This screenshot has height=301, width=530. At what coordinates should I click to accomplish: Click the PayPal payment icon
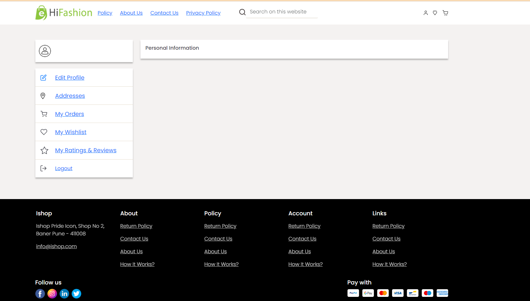(353, 293)
